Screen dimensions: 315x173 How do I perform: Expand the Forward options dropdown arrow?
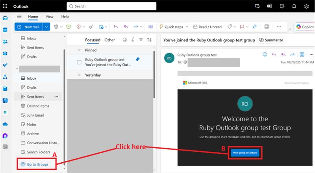coord(141,27)
